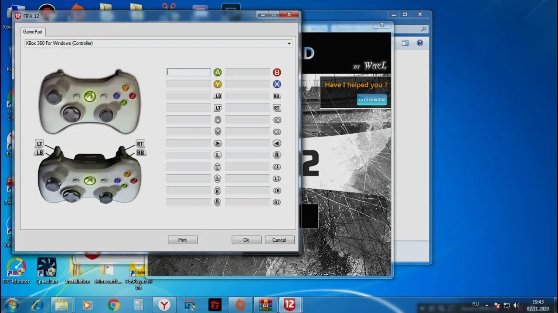
Task: Click the Installation folder on desktop
Action: (x=77, y=271)
